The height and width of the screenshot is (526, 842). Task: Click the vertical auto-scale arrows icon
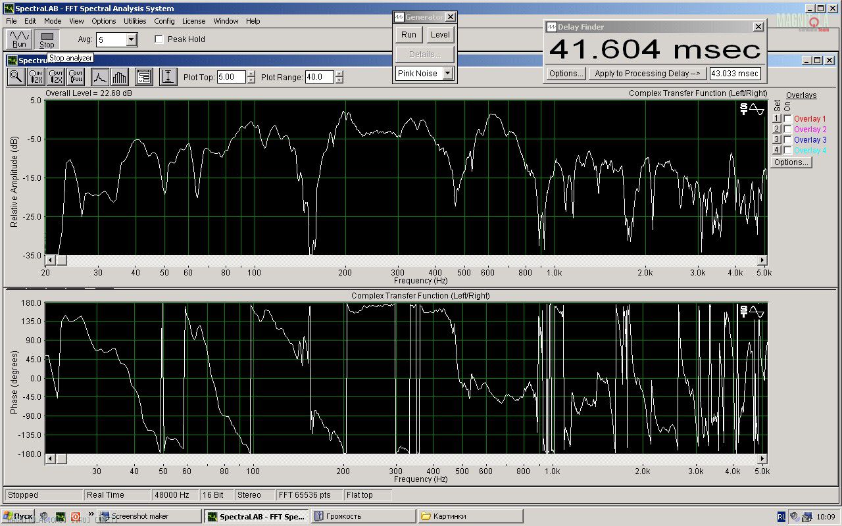point(168,77)
